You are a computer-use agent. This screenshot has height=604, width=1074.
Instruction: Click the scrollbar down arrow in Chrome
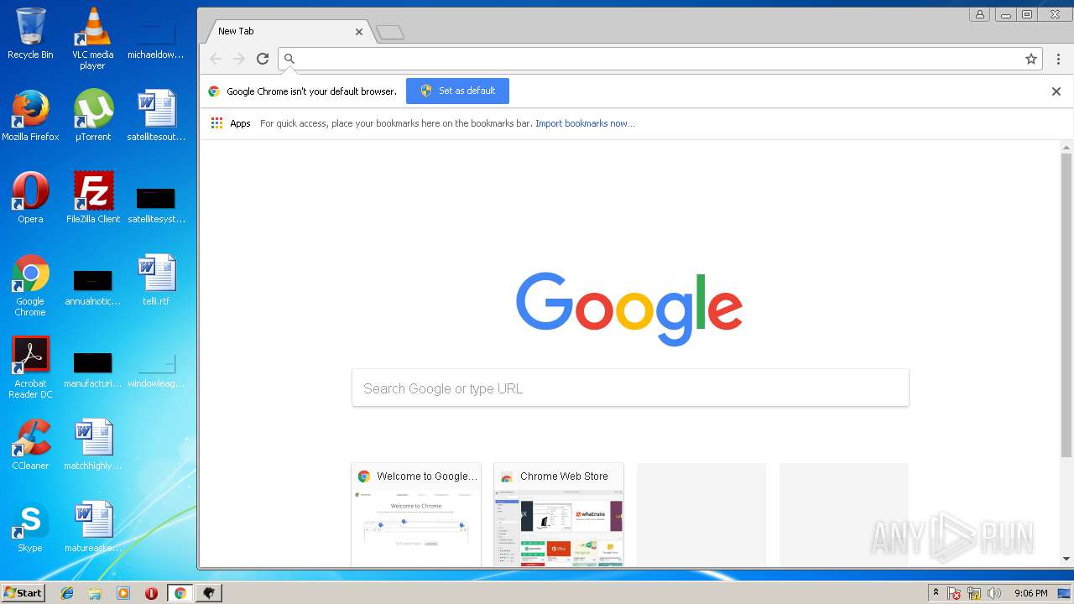coord(1066,559)
